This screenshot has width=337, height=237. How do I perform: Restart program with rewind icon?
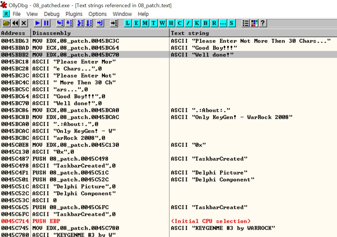click(x=15, y=23)
